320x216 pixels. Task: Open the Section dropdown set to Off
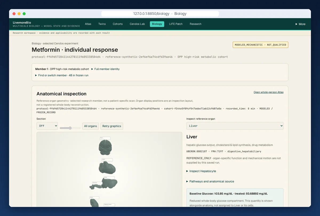[47, 126]
